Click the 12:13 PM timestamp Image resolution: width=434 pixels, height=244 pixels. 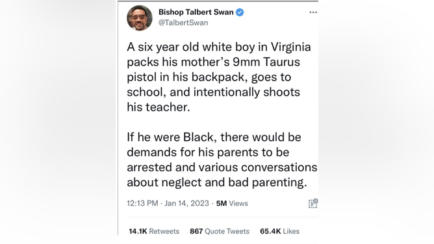142,203
